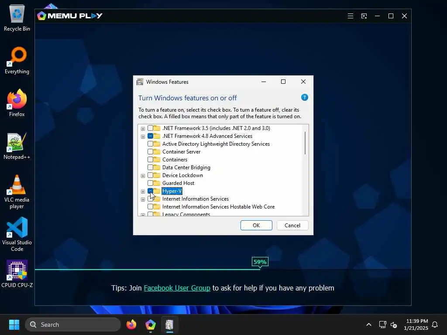This screenshot has height=335, width=447.
Task: Click the Windows Features title bar icon
Action: point(140,82)
